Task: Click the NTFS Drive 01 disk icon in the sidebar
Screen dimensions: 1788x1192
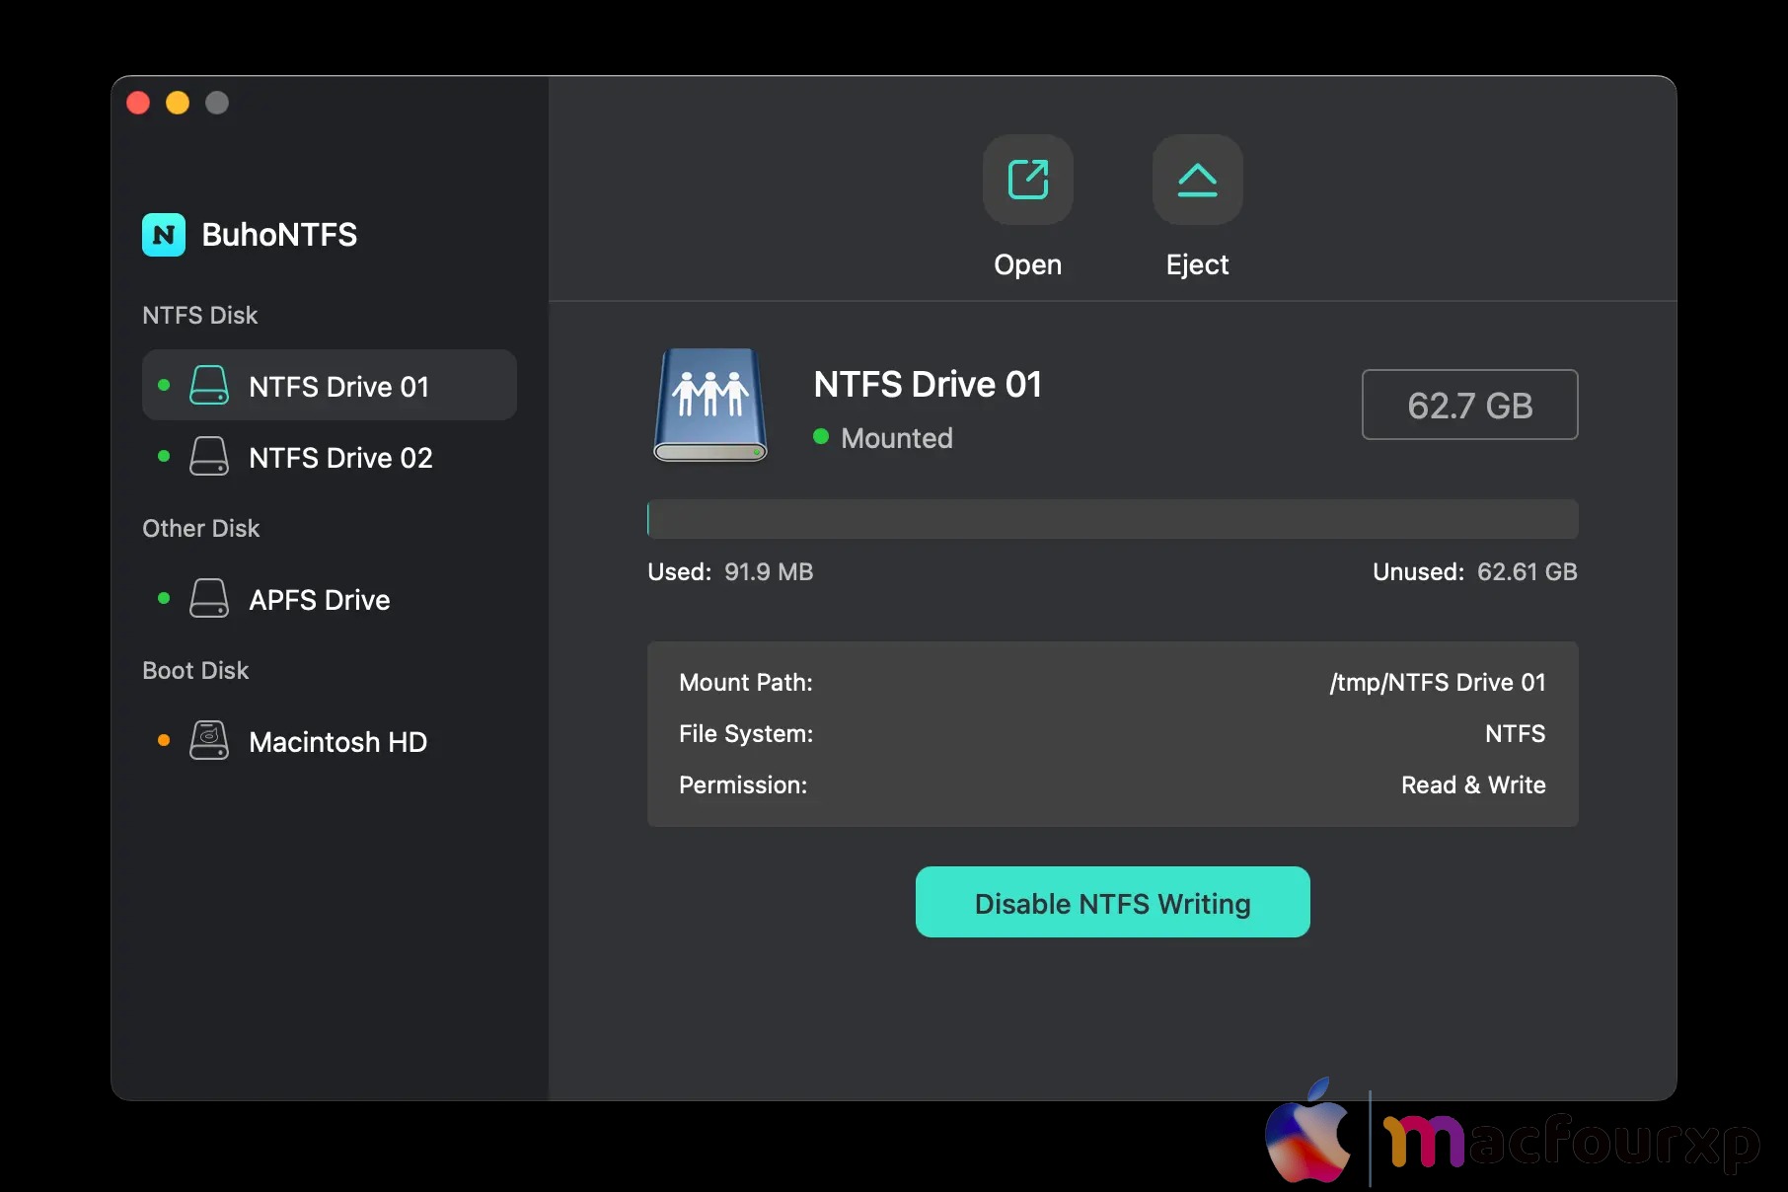Action: click(209, 386)
